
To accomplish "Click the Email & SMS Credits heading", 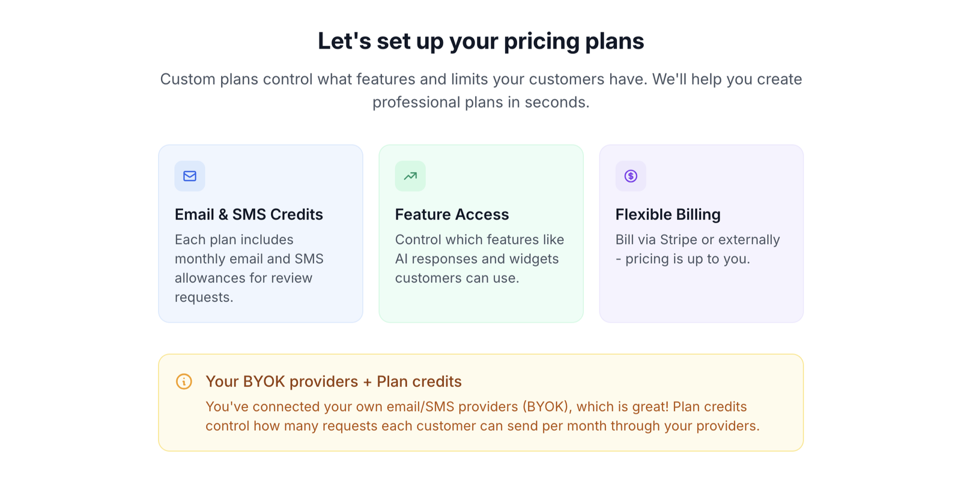I will [x=249, y=214].
